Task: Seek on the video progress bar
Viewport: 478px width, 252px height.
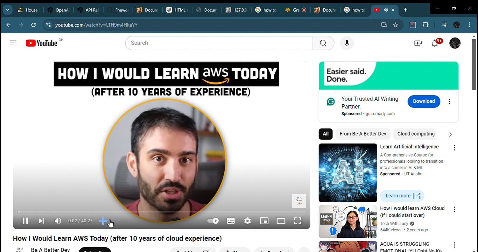Action: (x=162, y=212)
